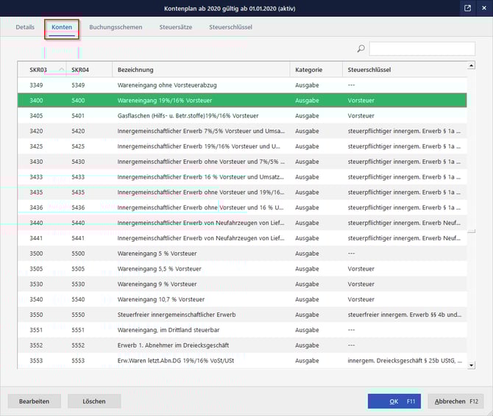Click innergem. Dreiecksgeschäft § 25b tax key

pos(405,360)
